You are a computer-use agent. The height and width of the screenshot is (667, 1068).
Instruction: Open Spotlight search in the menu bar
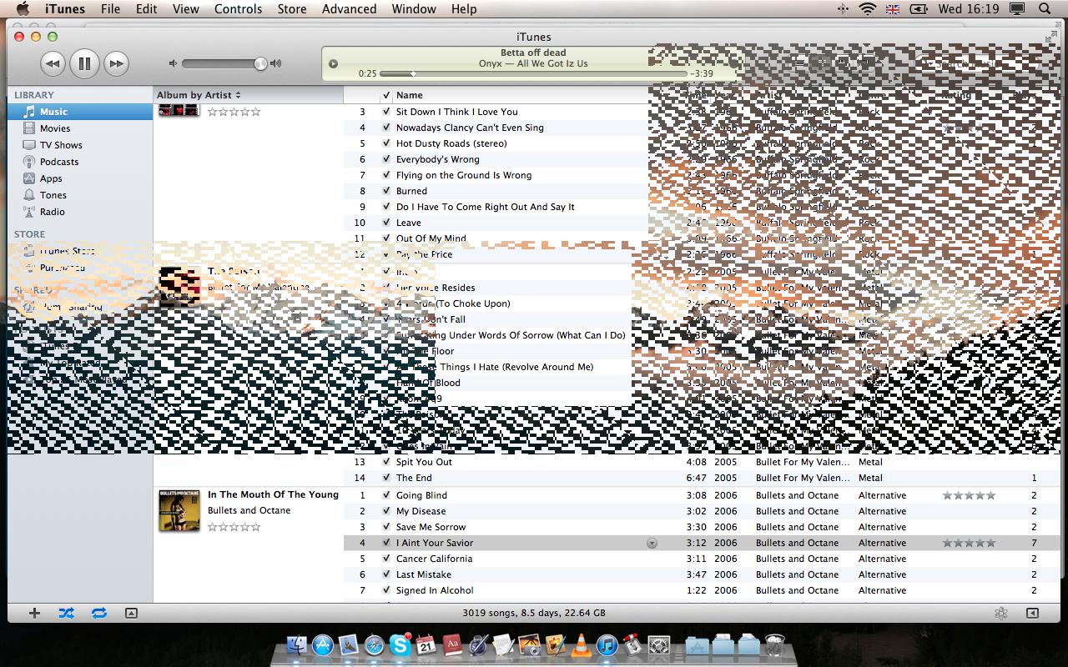click(1045, 9)
